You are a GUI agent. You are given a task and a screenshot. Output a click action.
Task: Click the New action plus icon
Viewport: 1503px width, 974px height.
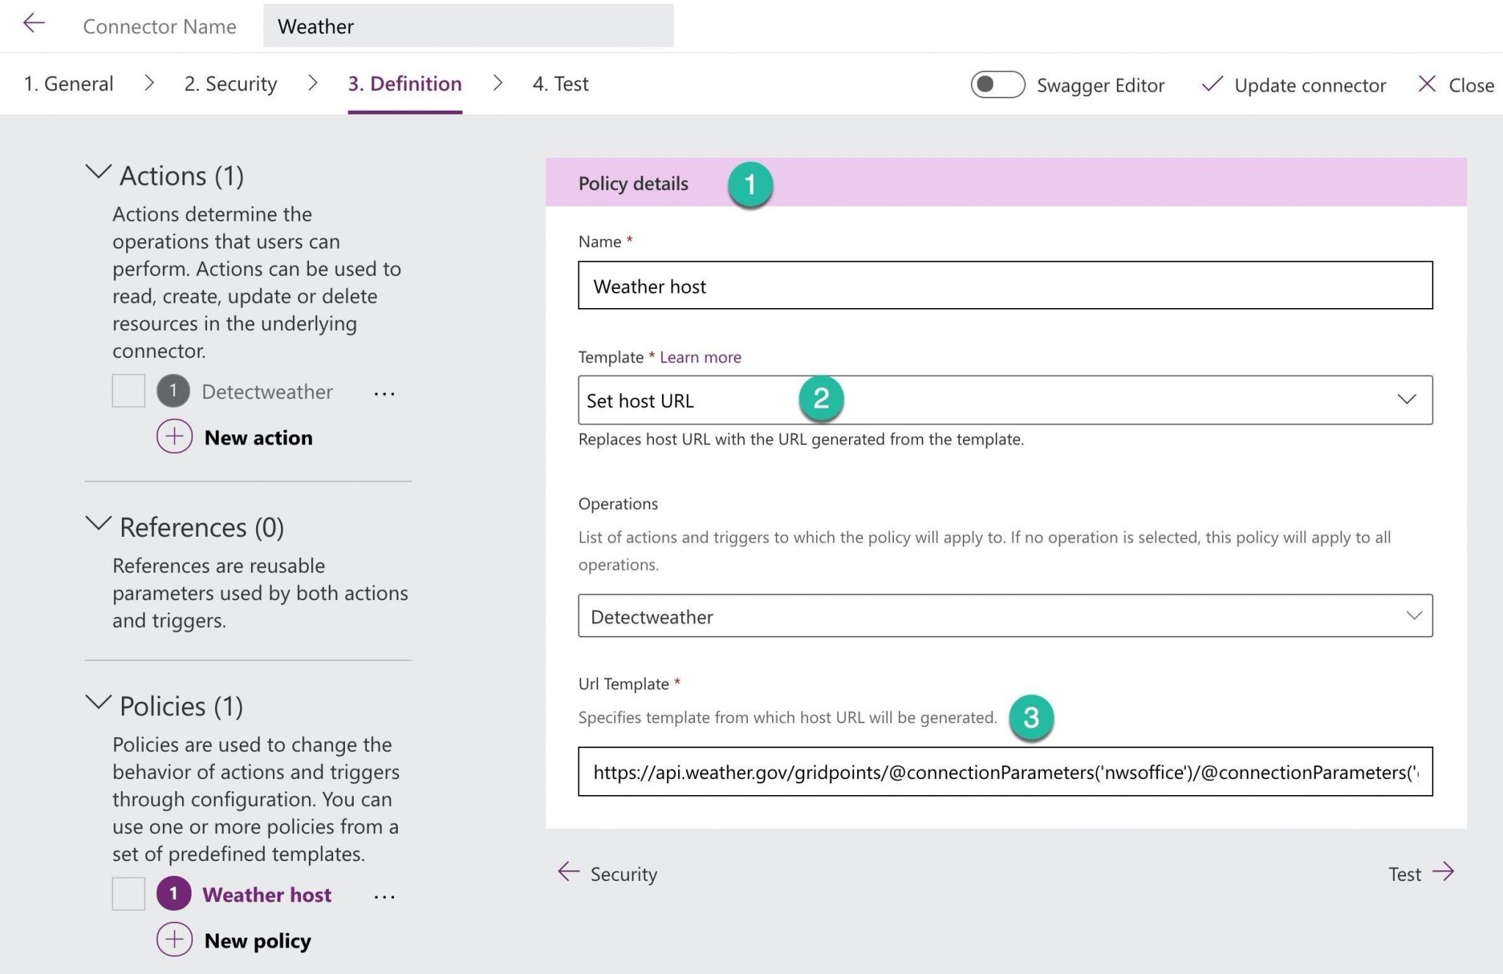[174, 436]
